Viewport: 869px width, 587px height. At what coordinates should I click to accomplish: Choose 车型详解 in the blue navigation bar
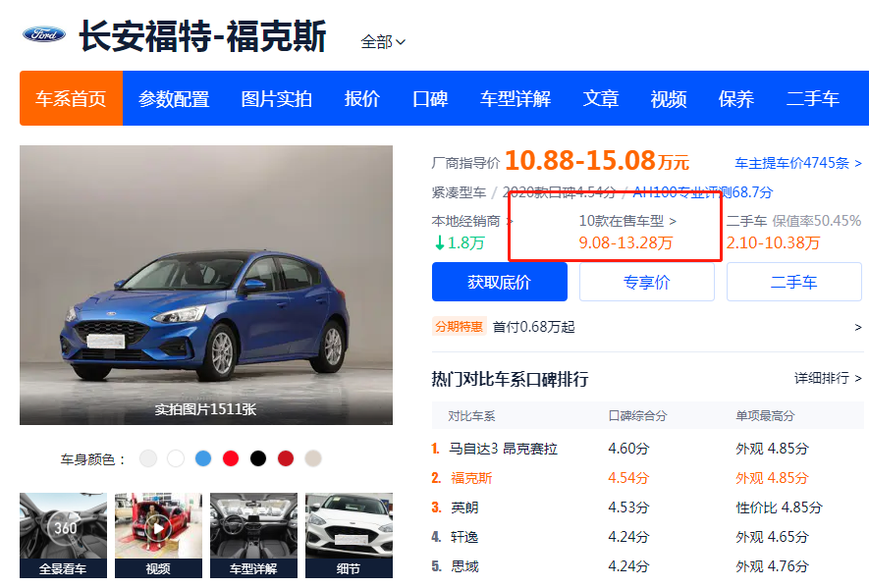pos(516,98)
